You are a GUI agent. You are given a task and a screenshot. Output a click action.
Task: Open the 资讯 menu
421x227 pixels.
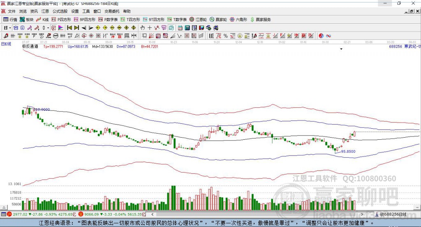click(x=34, y=11)
